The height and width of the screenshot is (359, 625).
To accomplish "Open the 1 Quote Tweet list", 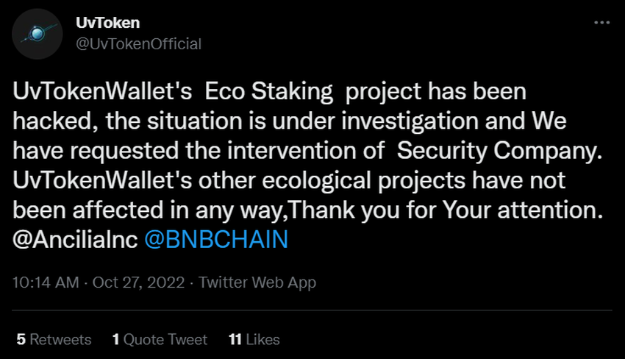I will coord(160,339).
